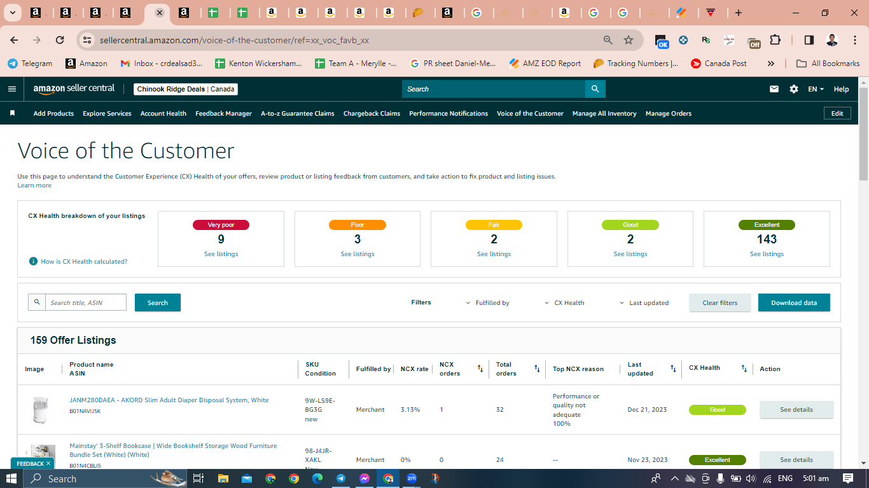This screenshot has height=488, width=869.
Task: Click the Search title, ASIN input field
Action: tap(86, 302)
